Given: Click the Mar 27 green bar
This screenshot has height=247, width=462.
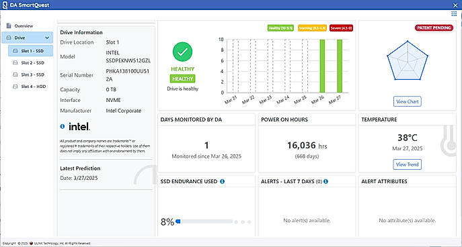Looking at the screenshot, I should (340, 66).
